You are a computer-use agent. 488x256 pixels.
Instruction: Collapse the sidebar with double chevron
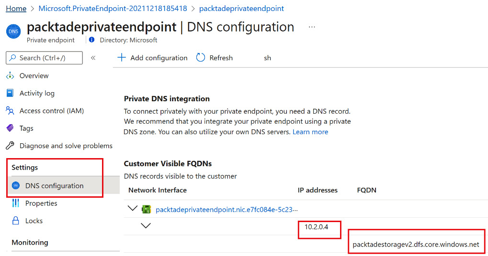[x=93, y=58]
